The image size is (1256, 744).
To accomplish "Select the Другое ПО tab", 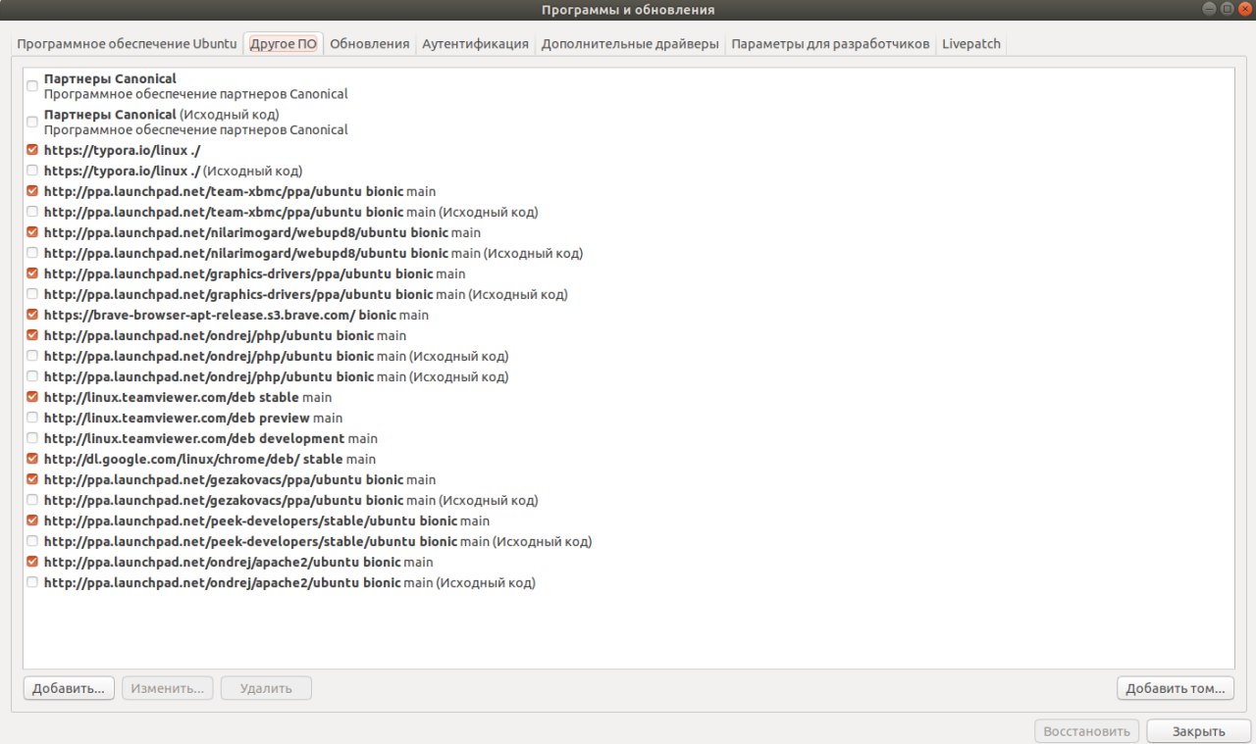I will coord(284,44).
